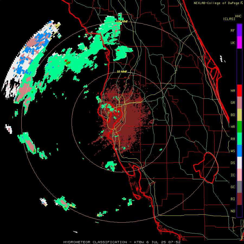Click the RA light green legend swatch
This screenshot has height=244, width=244.
tap(239, 139)
